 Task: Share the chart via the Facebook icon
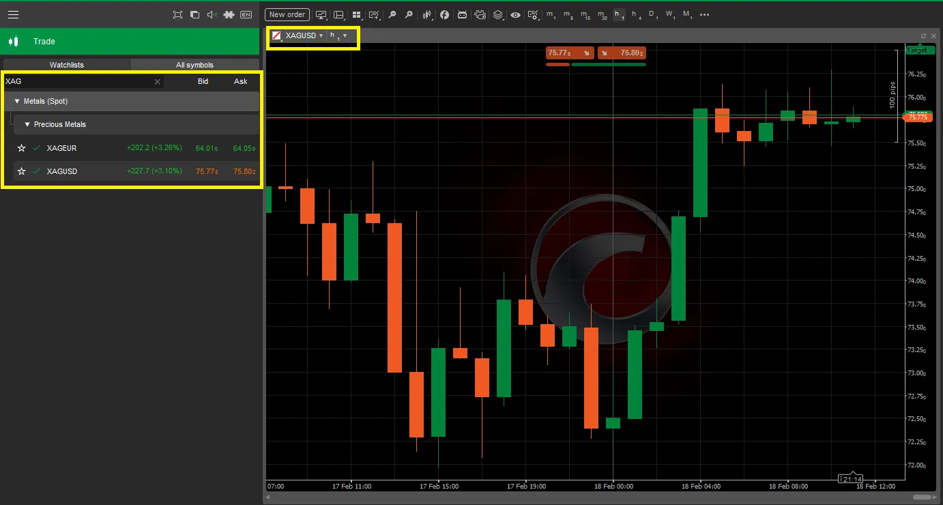coord(444,14)
